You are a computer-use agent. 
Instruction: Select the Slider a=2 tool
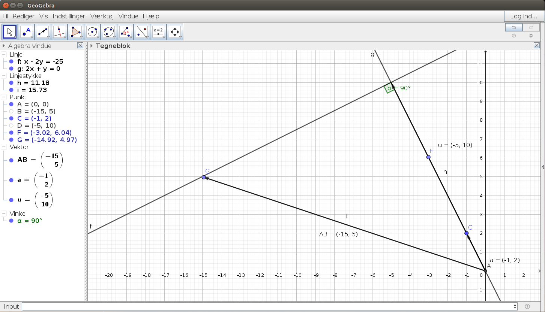pyautogui.click(x=158, y=32)
